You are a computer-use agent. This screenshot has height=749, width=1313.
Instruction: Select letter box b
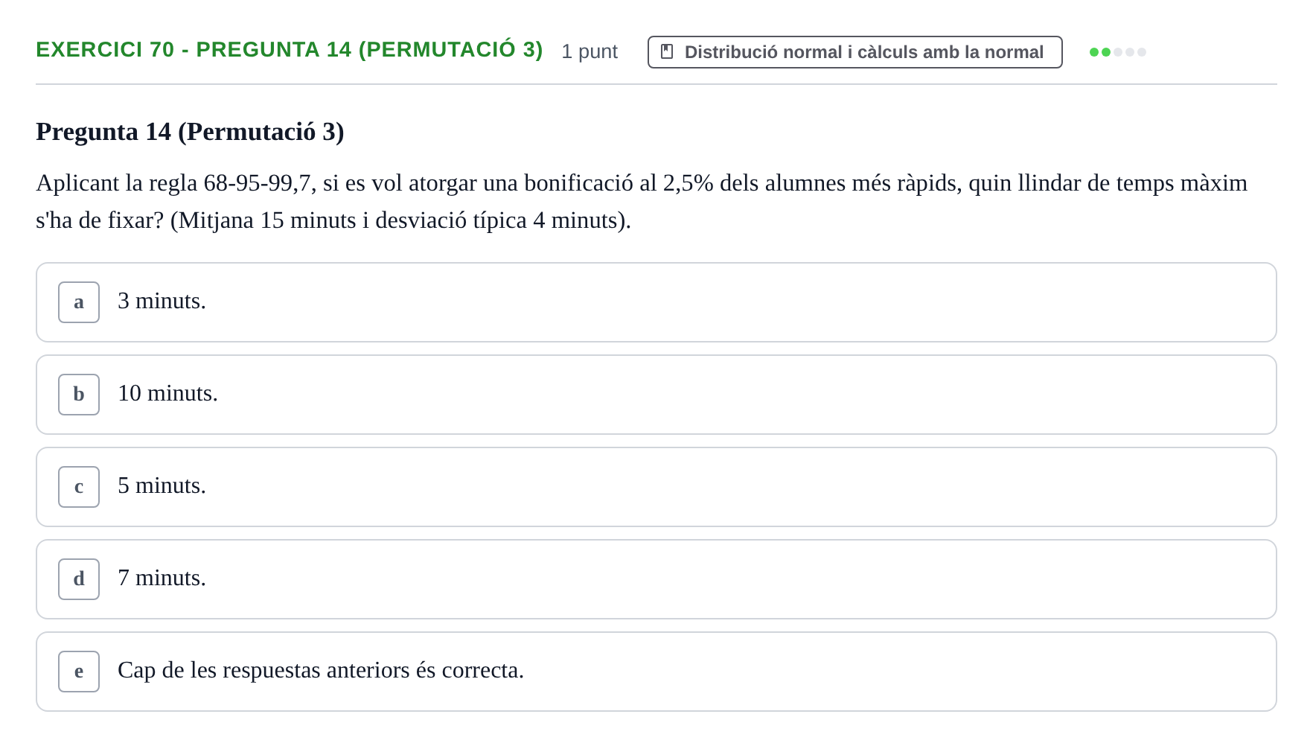(79, 395)
